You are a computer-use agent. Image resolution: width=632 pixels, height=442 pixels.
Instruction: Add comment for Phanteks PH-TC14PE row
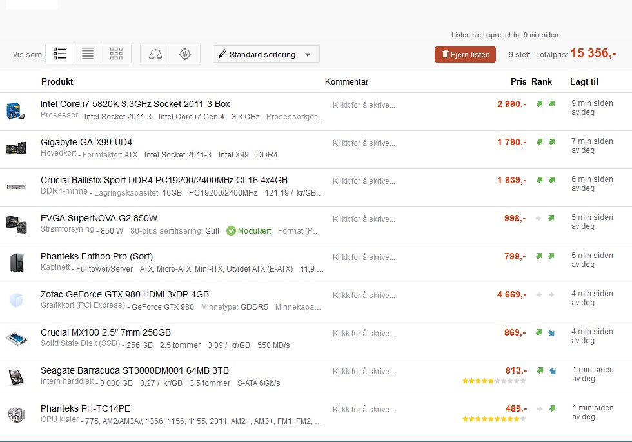tap(364, 409)
